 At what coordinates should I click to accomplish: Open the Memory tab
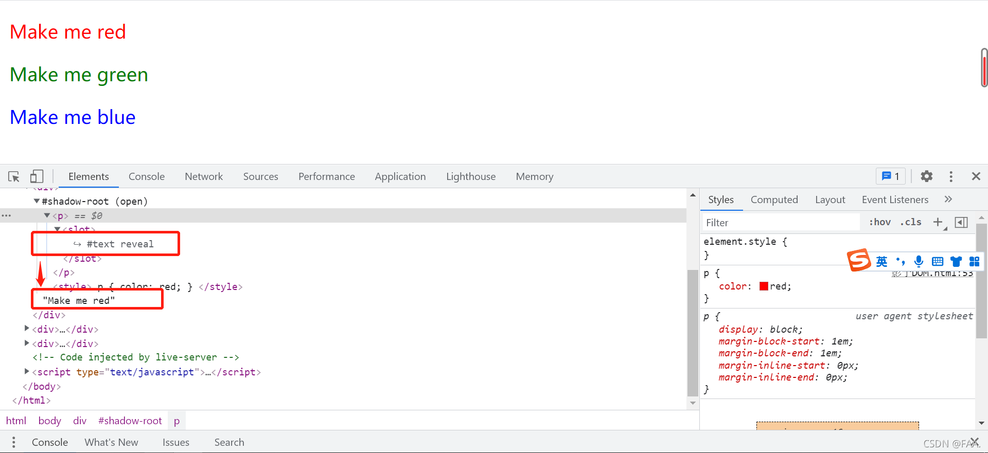(535, 176)
